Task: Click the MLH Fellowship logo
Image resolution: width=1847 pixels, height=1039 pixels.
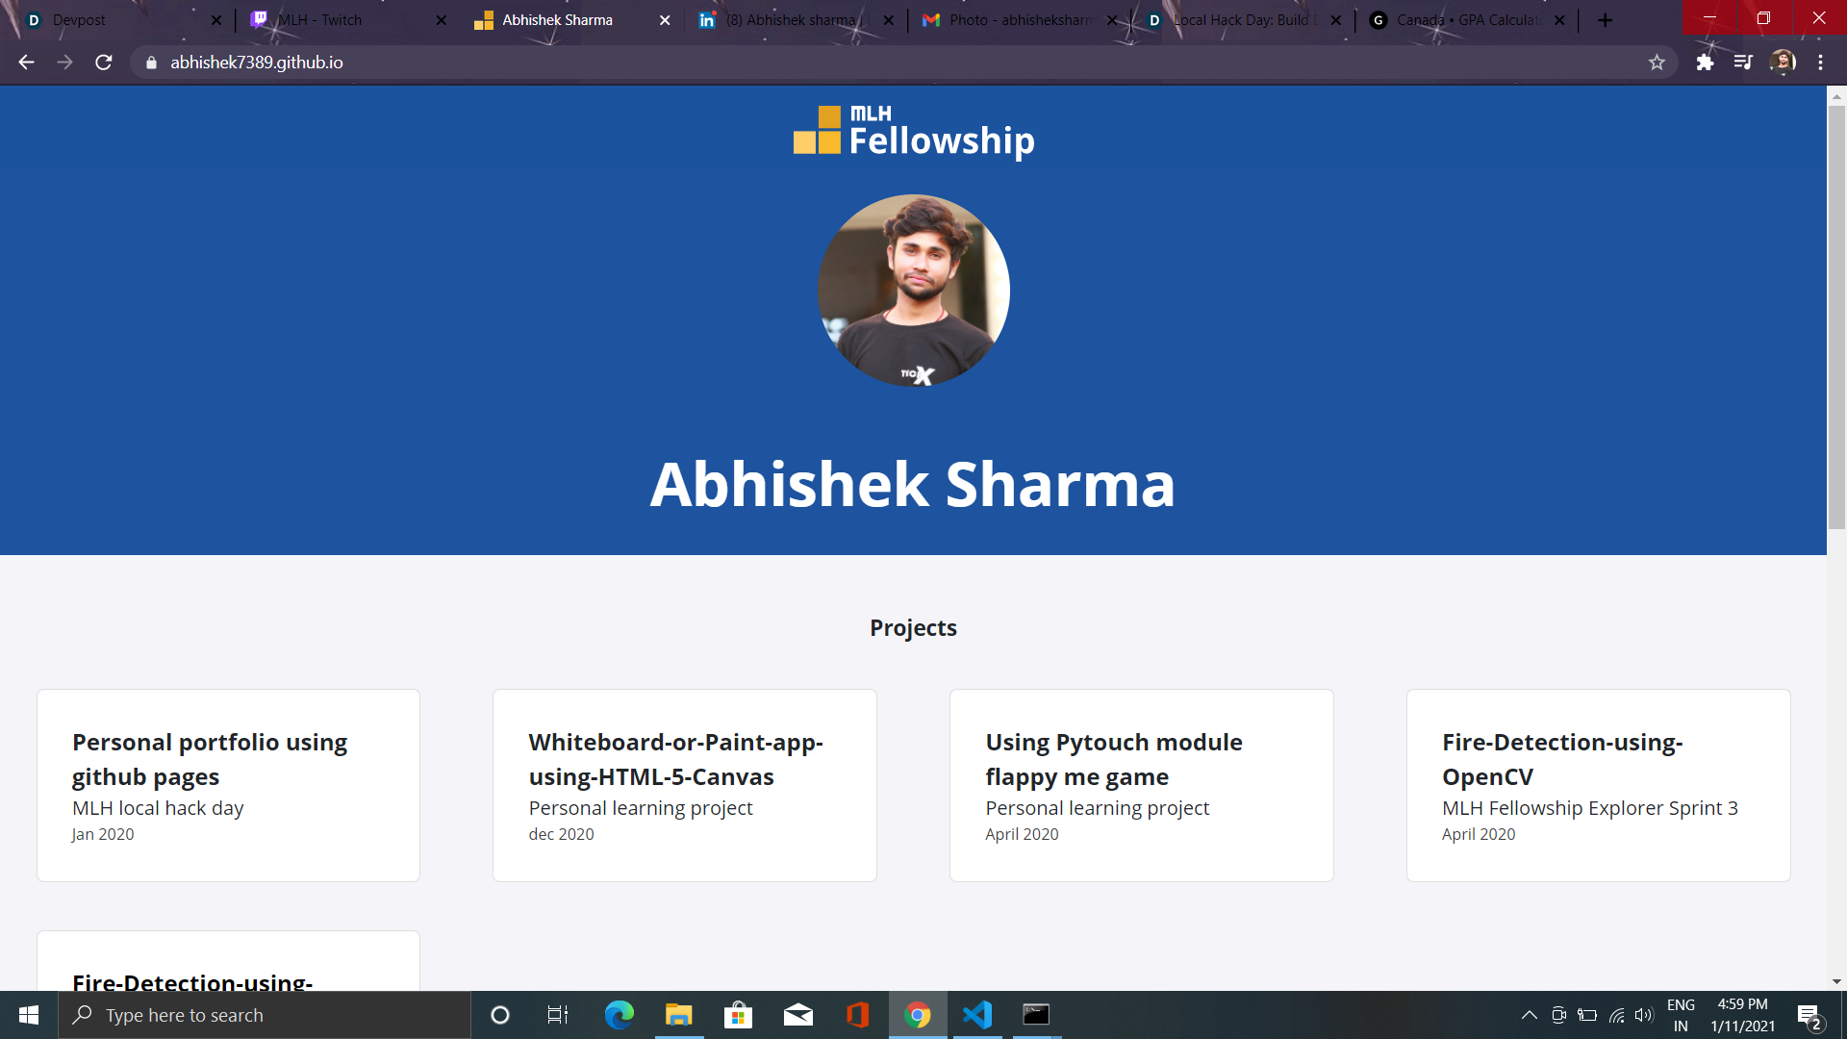Action: [913, 132]
